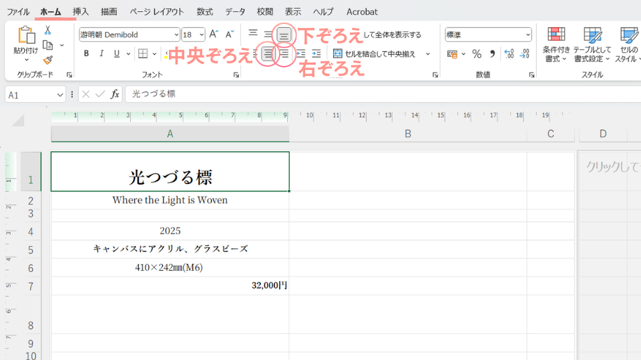Click the Select All corner triangle
Screen dimensions: 641x360
coord(18,121)
